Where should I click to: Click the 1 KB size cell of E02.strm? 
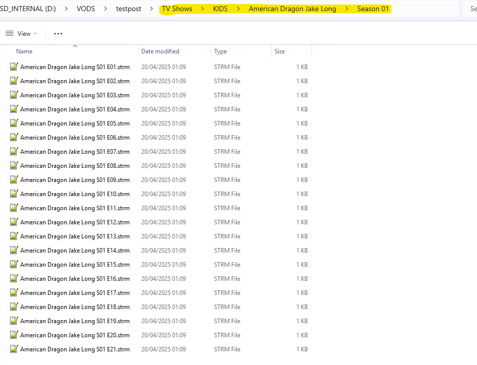[302, 81]
